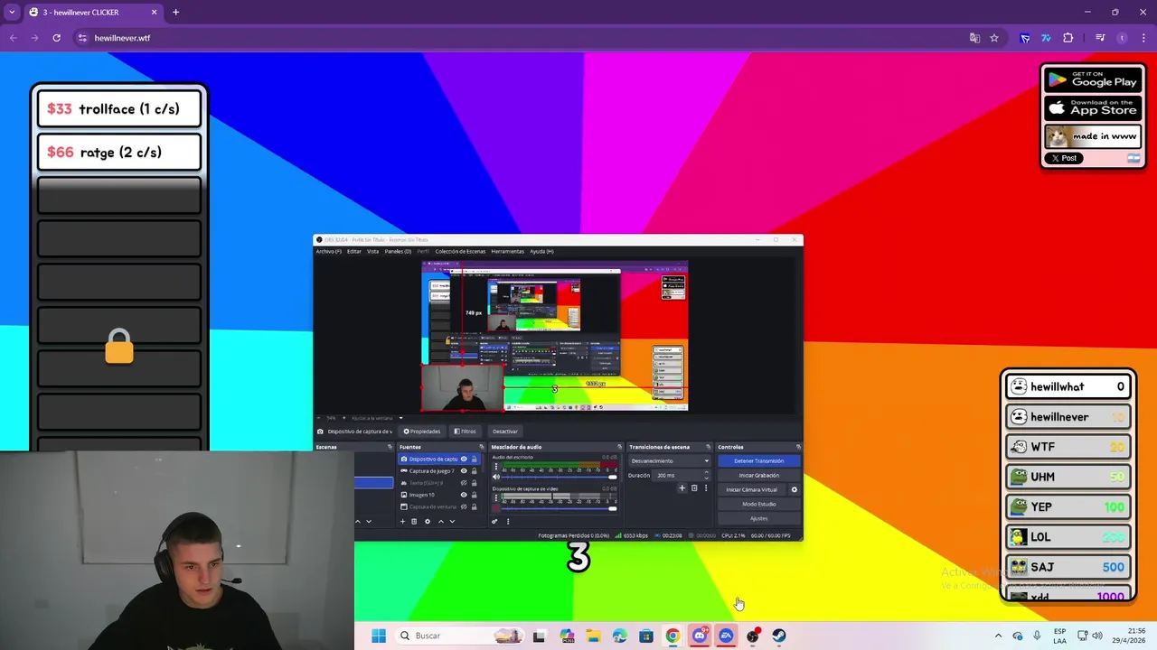The height and width of the screenshot is (650, 1157).
Task: Undock the Fuentes panel icon
Action: pyautogui.click(x=482, y=447)
